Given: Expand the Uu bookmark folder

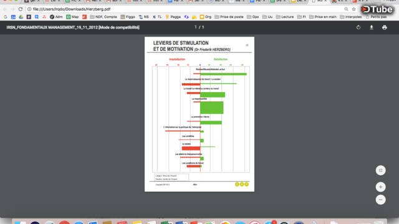Looking at the screenshot, I should 267,17.
